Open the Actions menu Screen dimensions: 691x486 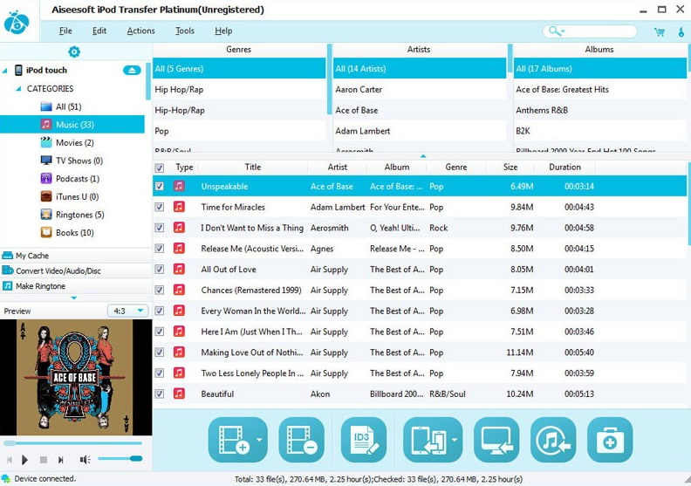click(141, 31)
